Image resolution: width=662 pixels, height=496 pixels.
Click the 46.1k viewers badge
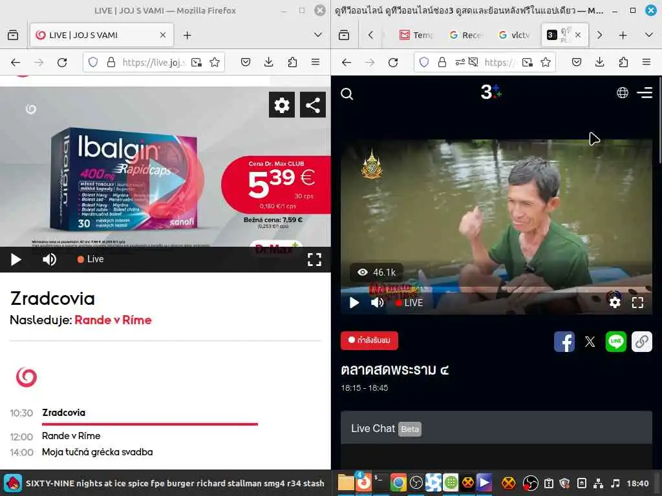pyautogui.click(x=377, y=273)
